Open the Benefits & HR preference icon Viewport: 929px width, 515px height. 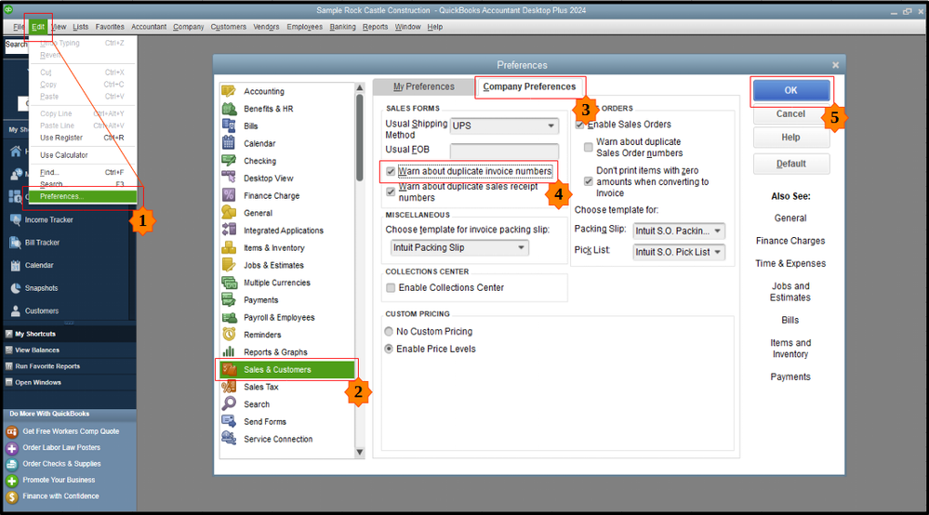[229, 109]
